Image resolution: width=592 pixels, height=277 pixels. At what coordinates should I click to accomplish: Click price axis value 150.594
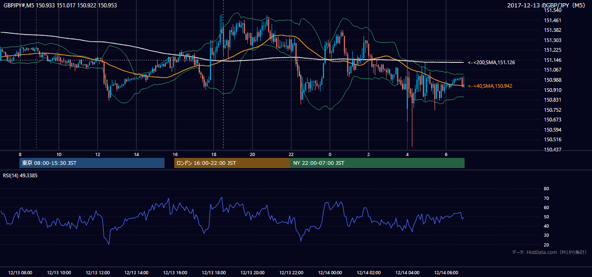(x=553, y=130)
